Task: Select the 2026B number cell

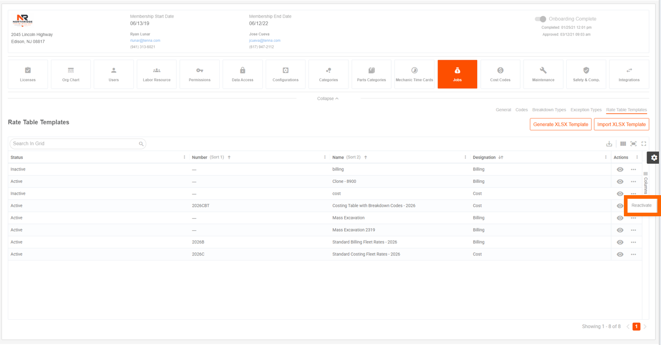Action: (198, 242)
